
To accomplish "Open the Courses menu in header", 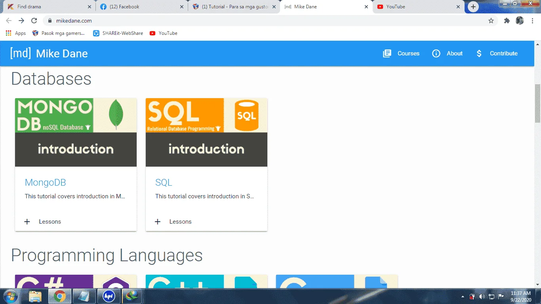I will pyautogui.click(x=401, y=53).
